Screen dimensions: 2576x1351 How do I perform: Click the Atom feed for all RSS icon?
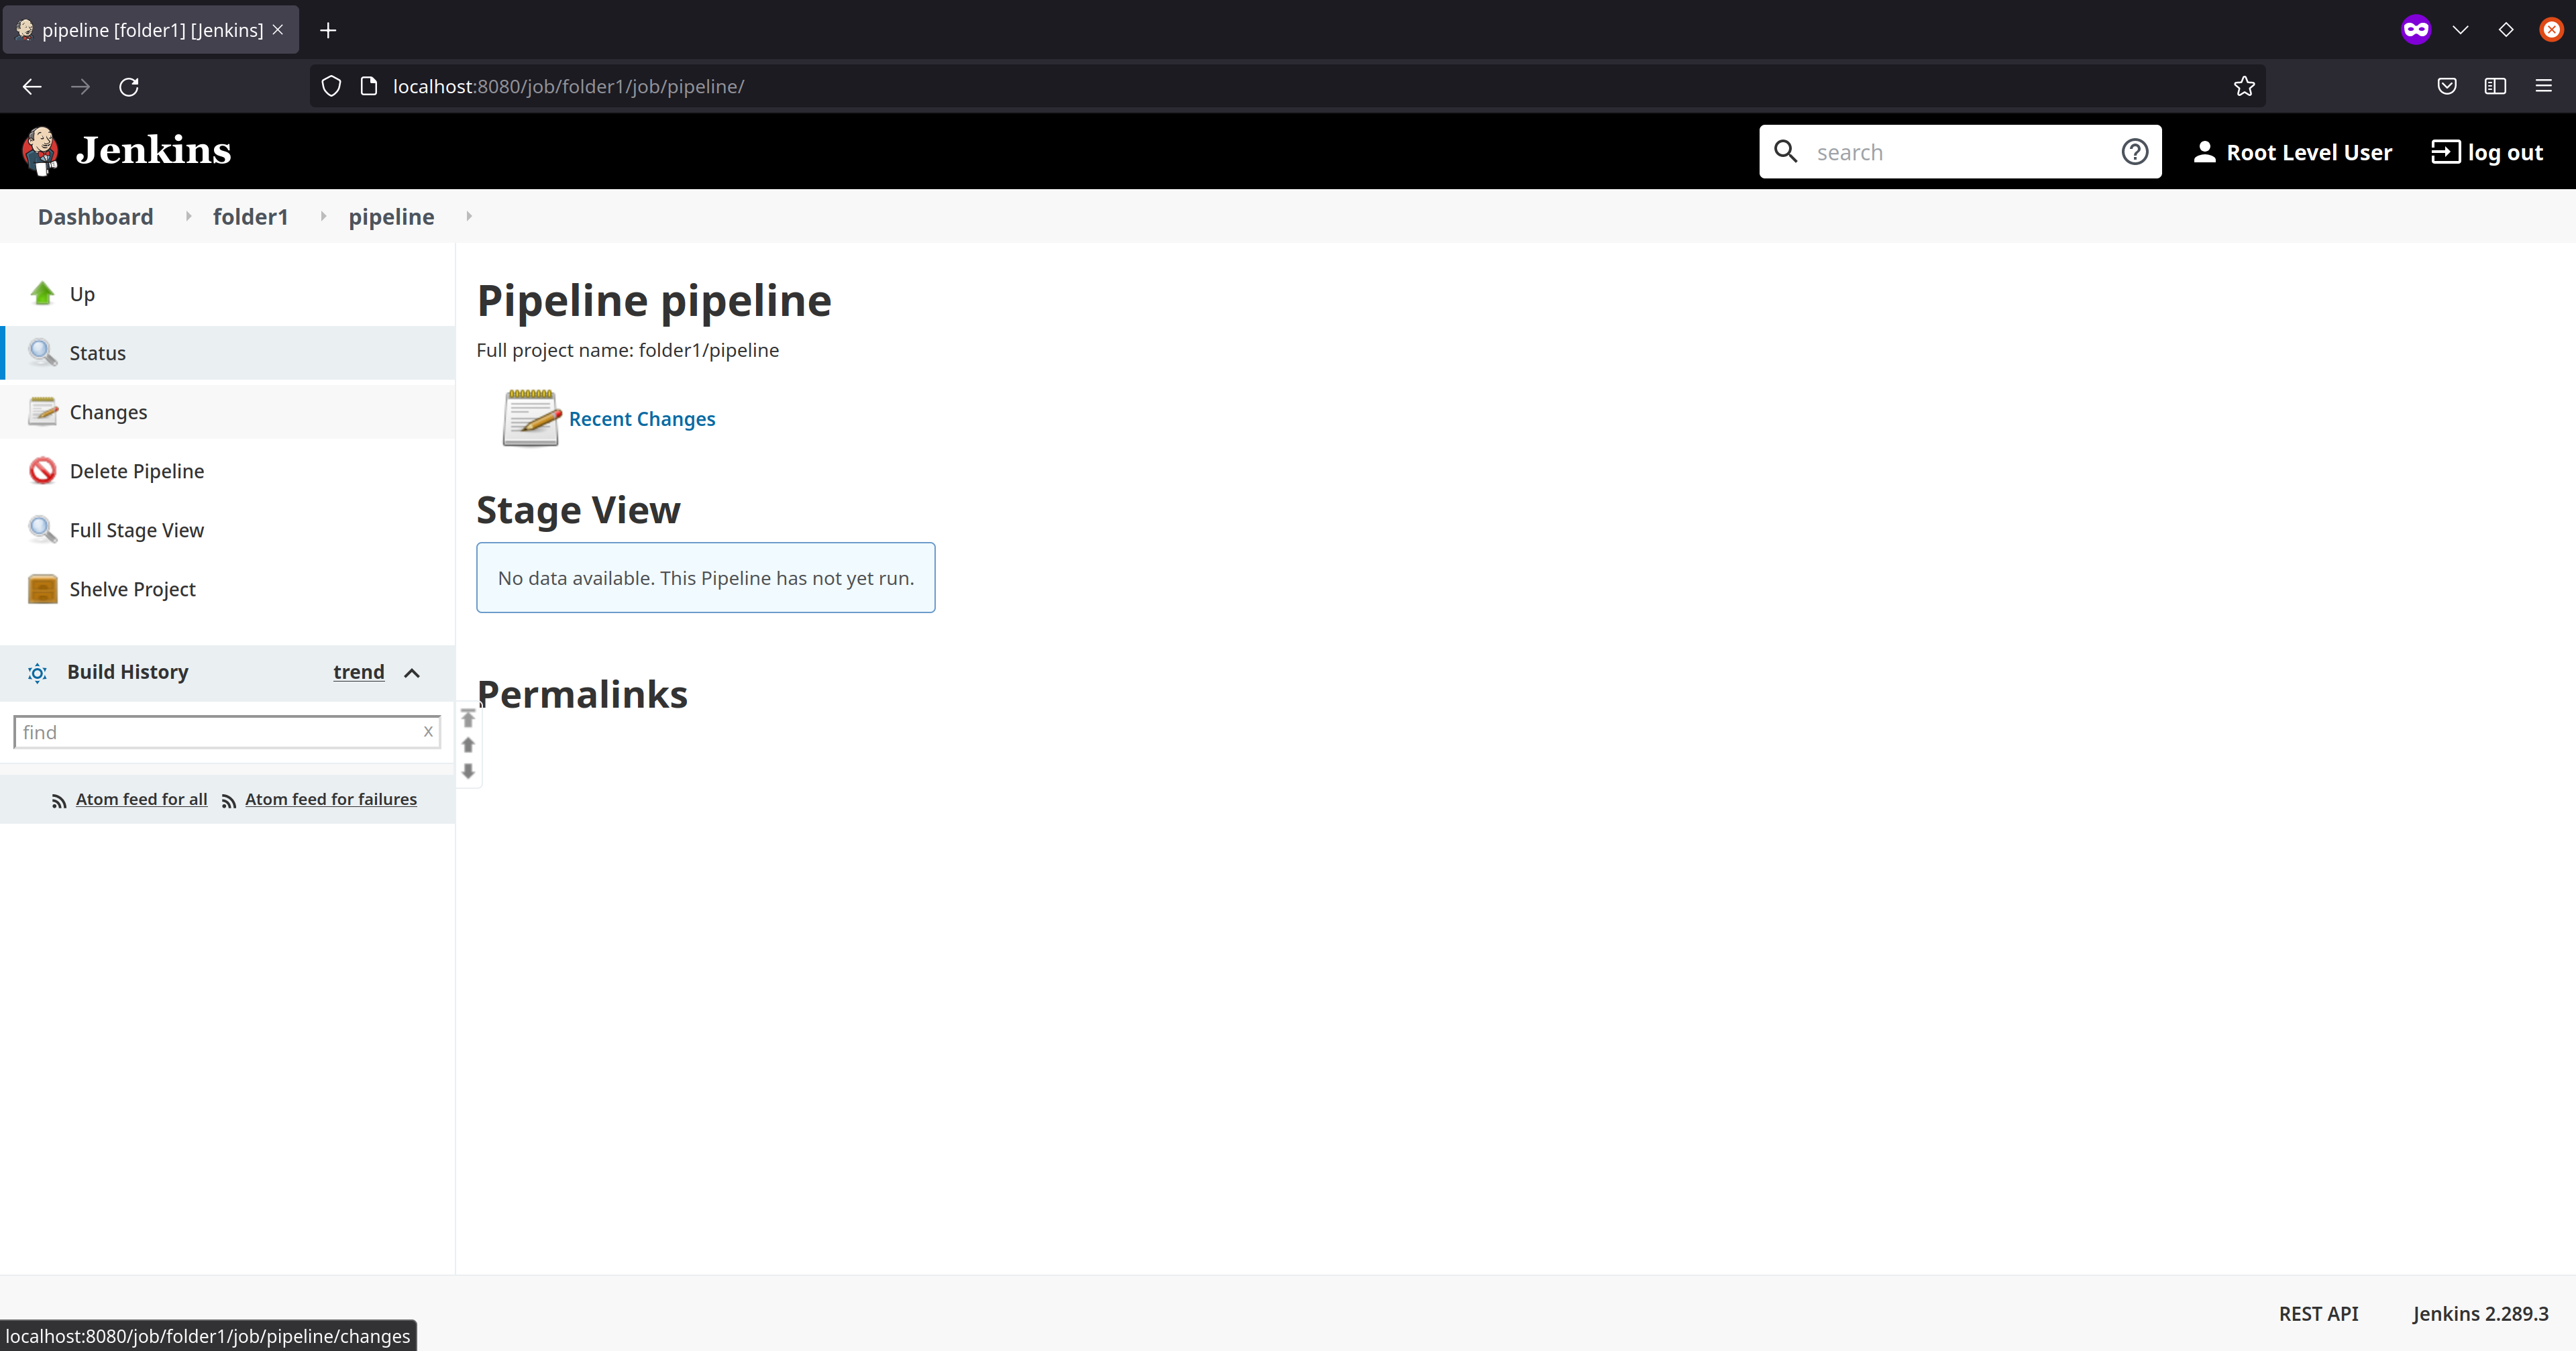[58, 800]
